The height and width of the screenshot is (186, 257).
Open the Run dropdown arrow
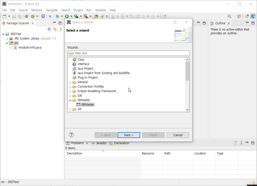click(71, 16)
